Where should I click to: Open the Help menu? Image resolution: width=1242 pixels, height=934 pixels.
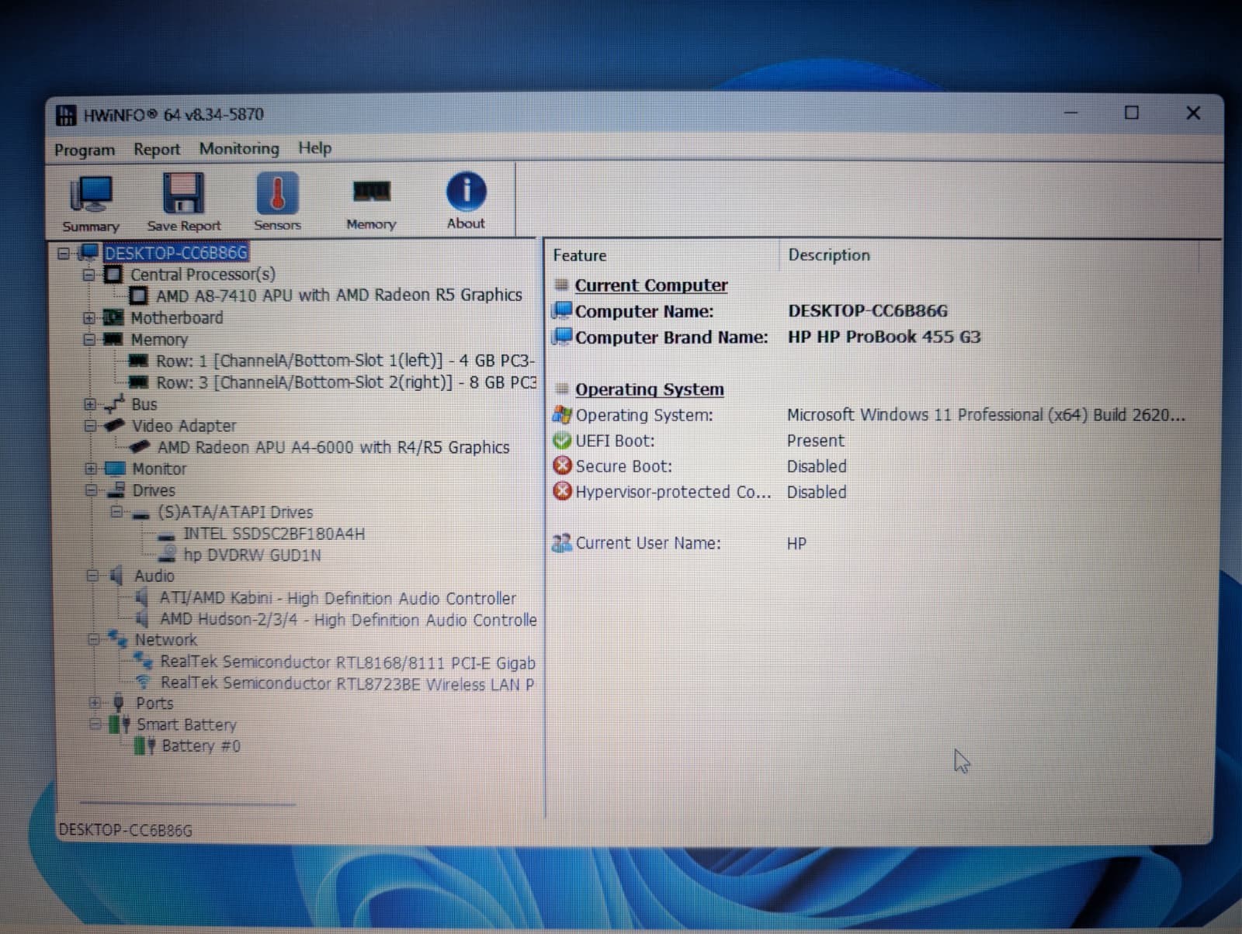point(314,147)
